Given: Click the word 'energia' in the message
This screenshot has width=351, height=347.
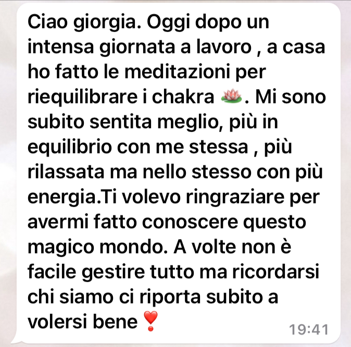Looking at the screenshot, I should coord(62,198).
